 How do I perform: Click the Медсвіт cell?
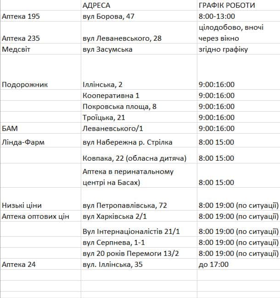(x=40, y=49)
